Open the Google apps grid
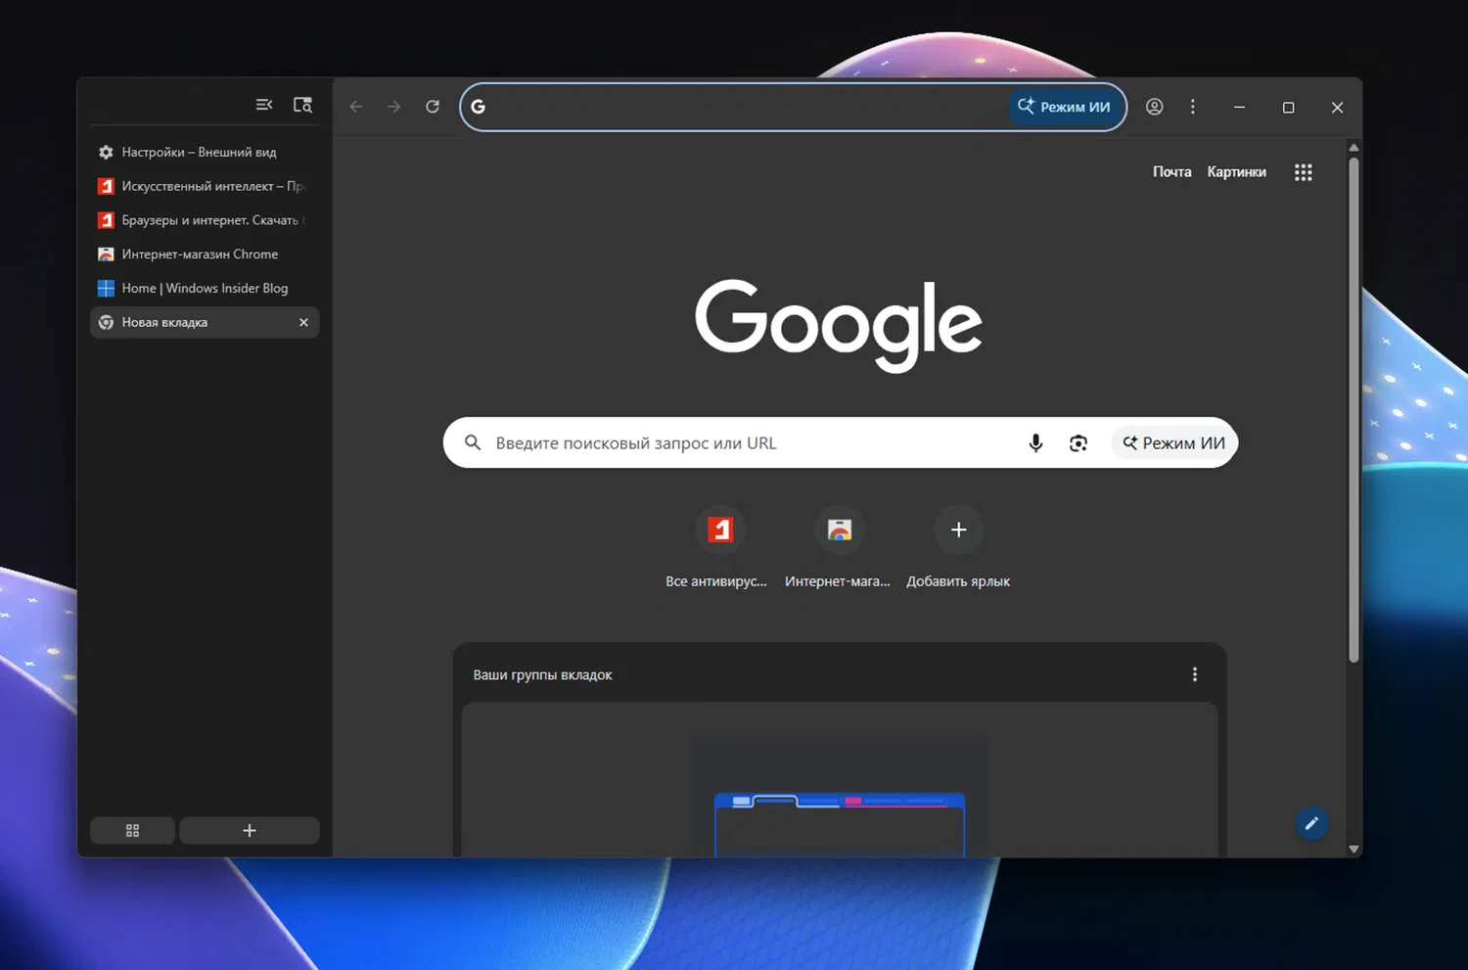Viewport: 1468px width, 970px height. (x=1303, y=172)
